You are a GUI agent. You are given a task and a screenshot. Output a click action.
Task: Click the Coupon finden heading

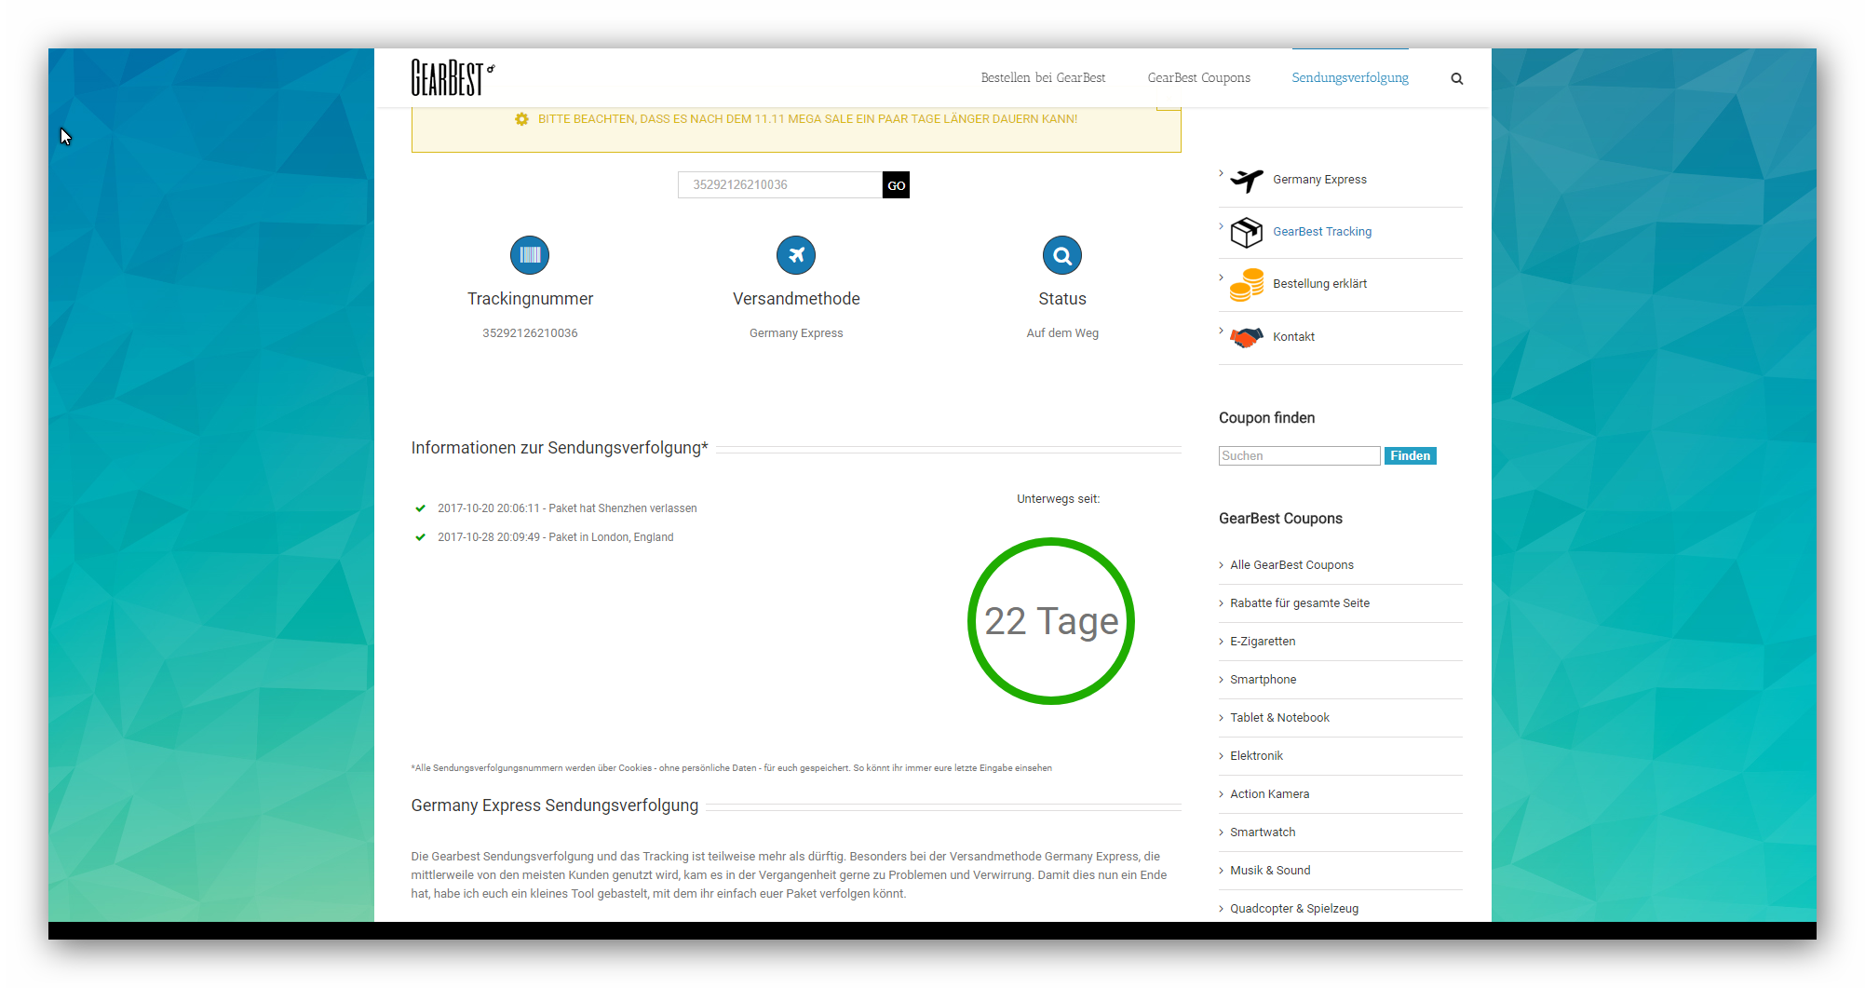(x=1266, y=418)
